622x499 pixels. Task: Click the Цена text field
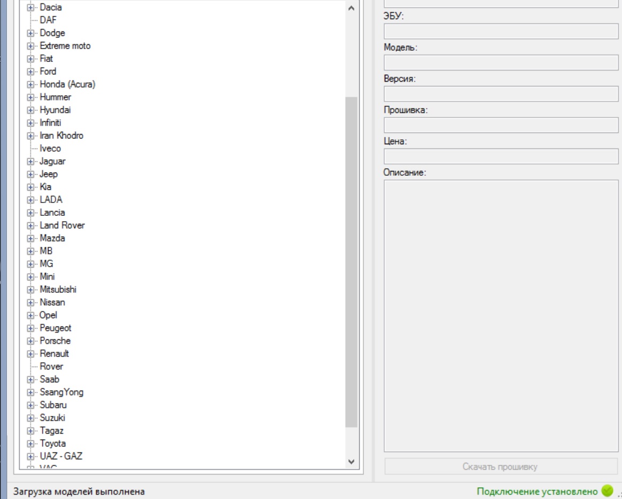tap(501, 157)
